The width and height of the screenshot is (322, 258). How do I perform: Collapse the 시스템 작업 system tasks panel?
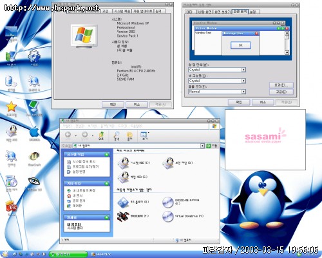tap(106, 154)
